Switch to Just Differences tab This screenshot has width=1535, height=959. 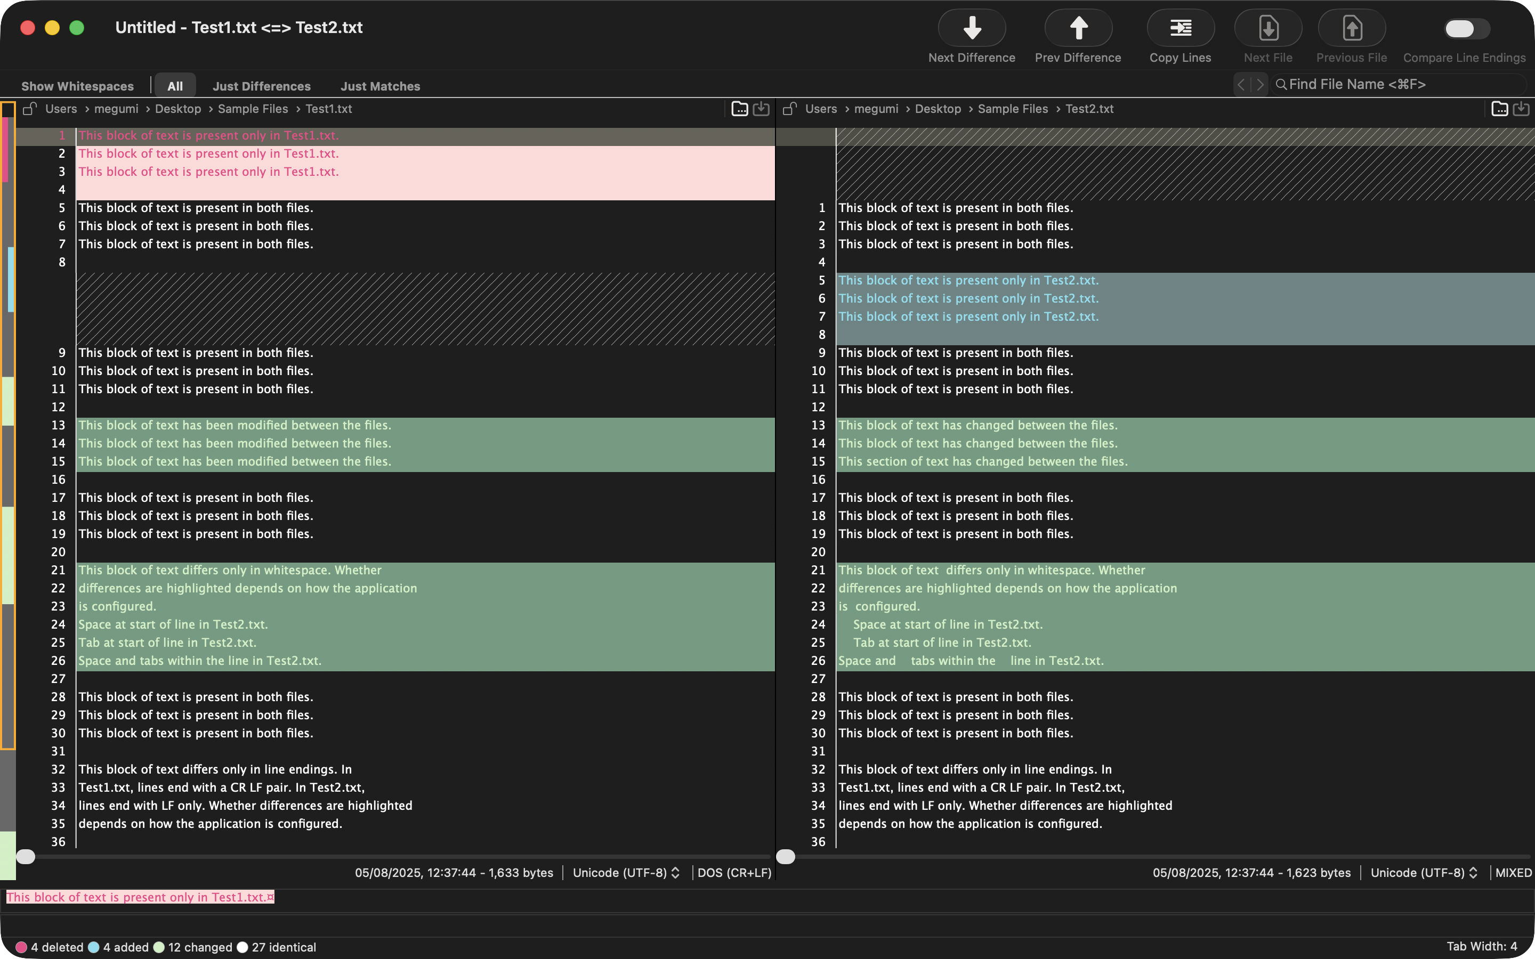click(x=261, y=86)
